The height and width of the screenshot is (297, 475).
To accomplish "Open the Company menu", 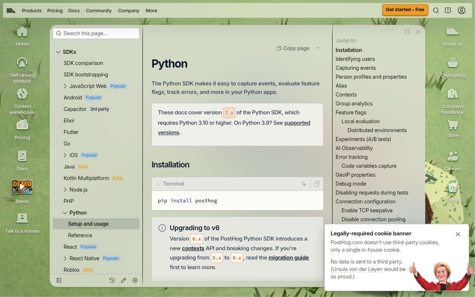I will 128,10.
